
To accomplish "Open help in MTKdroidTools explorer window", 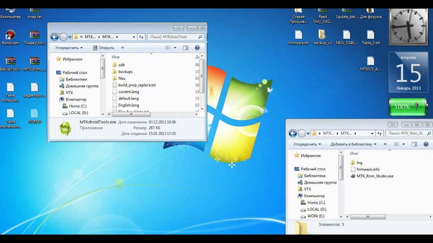I will pyautogui.click(x=197, y=48).
